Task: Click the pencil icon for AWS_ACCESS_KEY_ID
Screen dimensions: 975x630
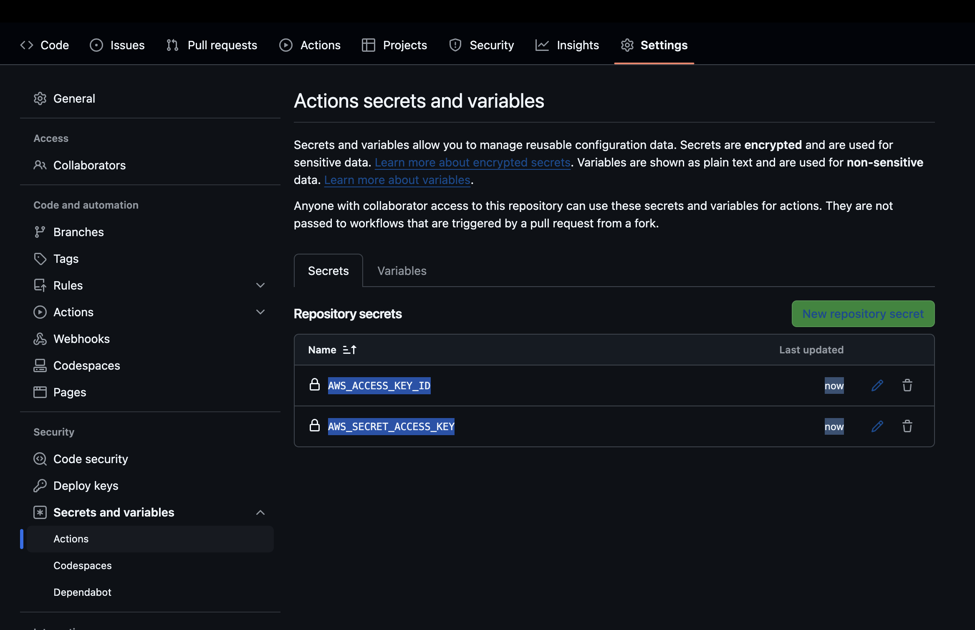Action: [x=877, y=386]
